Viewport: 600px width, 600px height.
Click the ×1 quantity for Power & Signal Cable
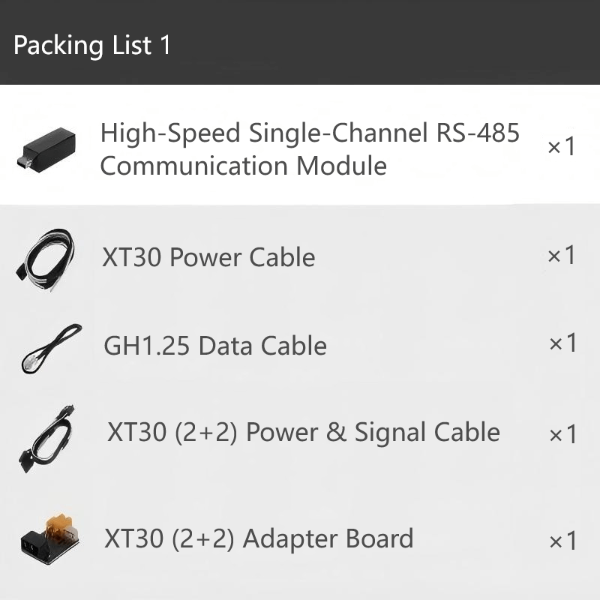point(562,435)
